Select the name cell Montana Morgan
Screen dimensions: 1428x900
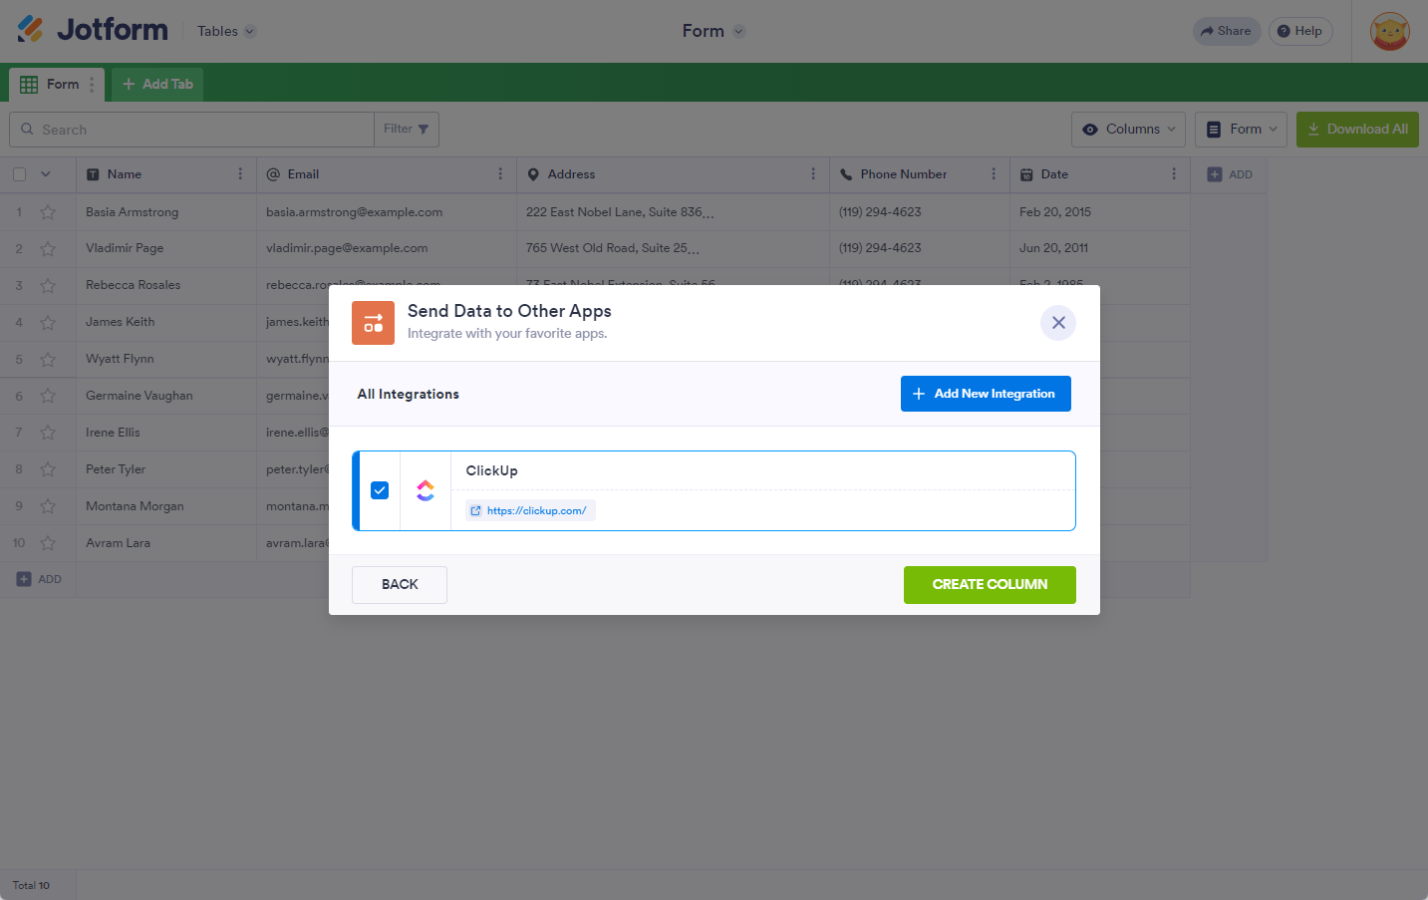[x=166, y=507]
